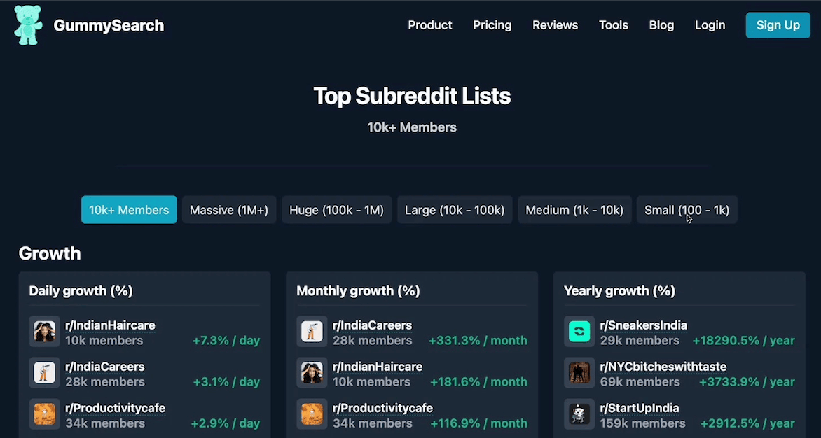
Task: Select the Huge (100k - 1M) filter
Action: (x=336, y=210)
